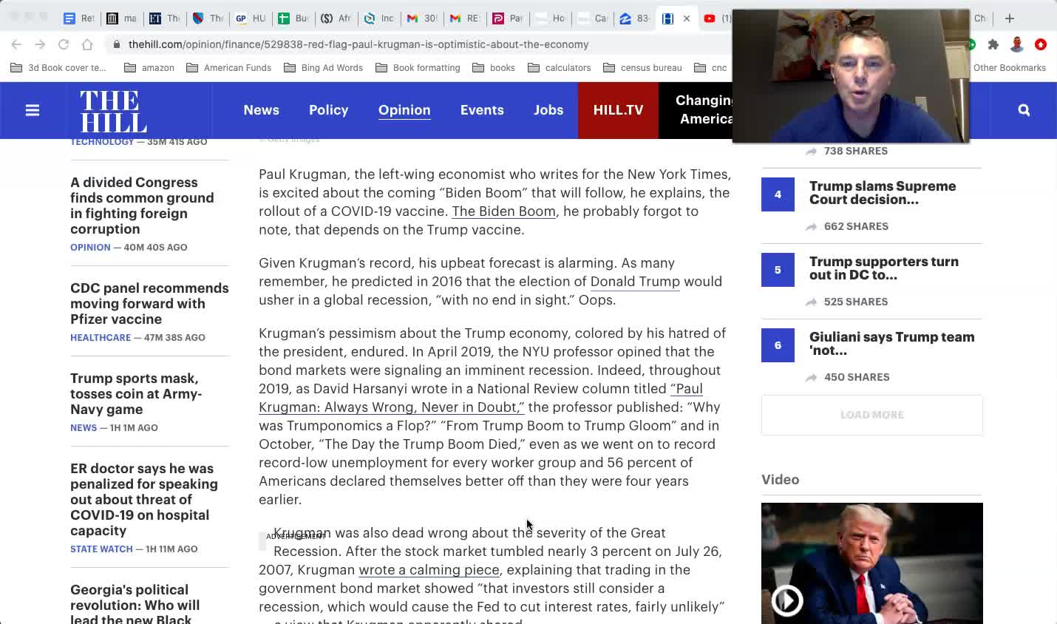Open the '3d Book cover te...' bookmark folder
This screenshot has width=1057, height=624.
[58, 67]
